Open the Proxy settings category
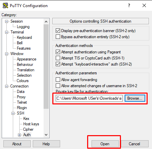 tap(21, 97)
